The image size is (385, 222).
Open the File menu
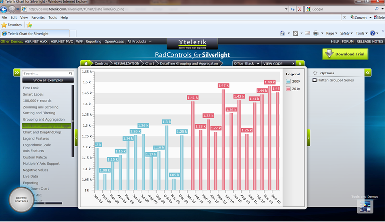pyautogui.click(x=4, y=17)
